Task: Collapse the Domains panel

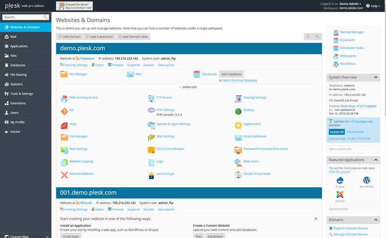Action: tap(376, 220)
